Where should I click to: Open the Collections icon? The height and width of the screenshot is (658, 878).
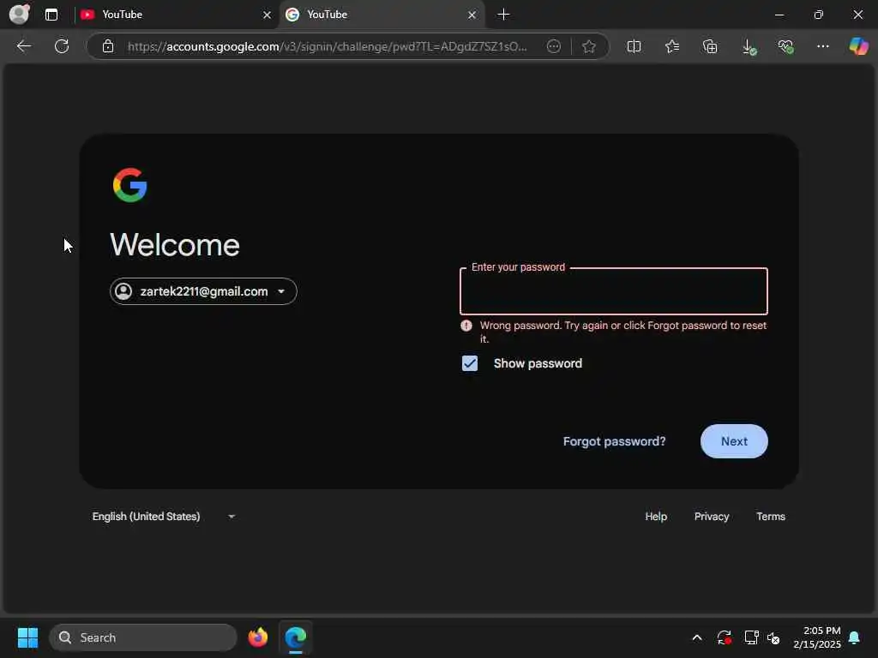tap(709, 46)
